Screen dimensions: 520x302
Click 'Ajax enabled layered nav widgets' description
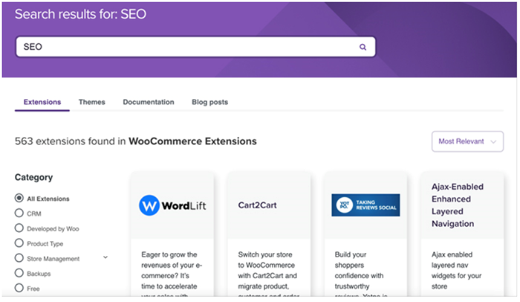(456, 270)
